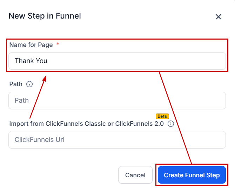Click the Import from ClickFunnels Classic label

point(86,124)
